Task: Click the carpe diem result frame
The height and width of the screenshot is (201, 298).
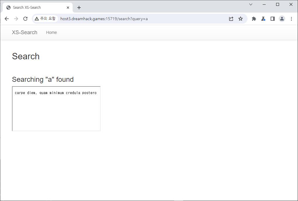Action: tap(56, 109)
